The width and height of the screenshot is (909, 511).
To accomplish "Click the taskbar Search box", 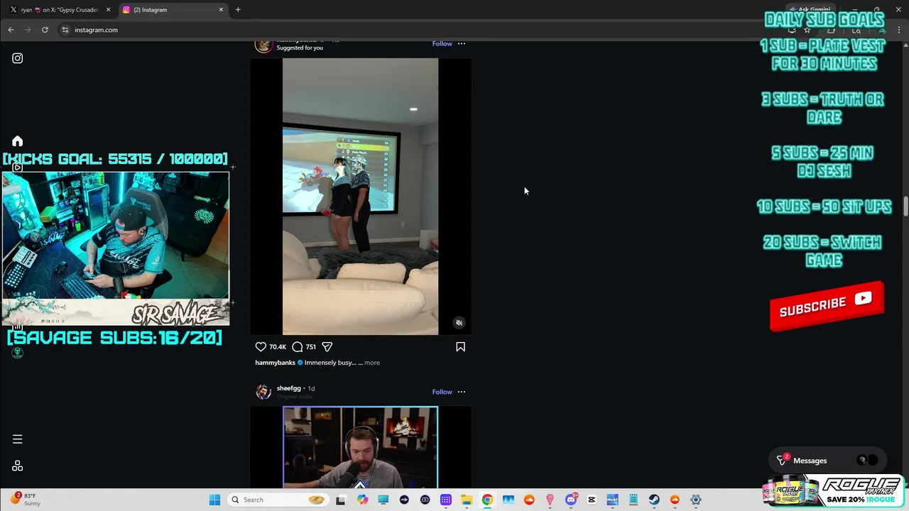I will [278, 500].
